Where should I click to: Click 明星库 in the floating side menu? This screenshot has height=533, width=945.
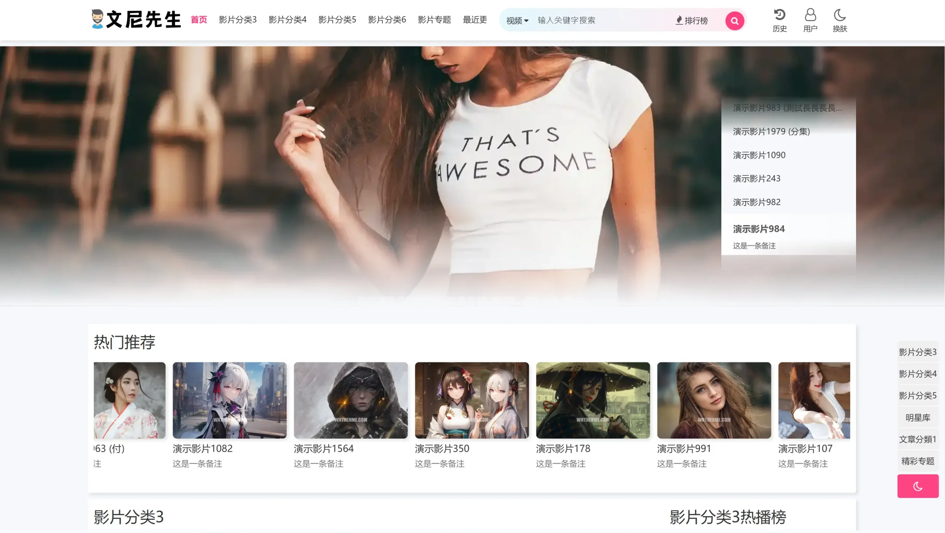coord(918,418)
